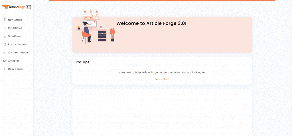Click the tip about helping Article Forge understand
Screen dimensions: 292x136
click(x=162, y=72)
